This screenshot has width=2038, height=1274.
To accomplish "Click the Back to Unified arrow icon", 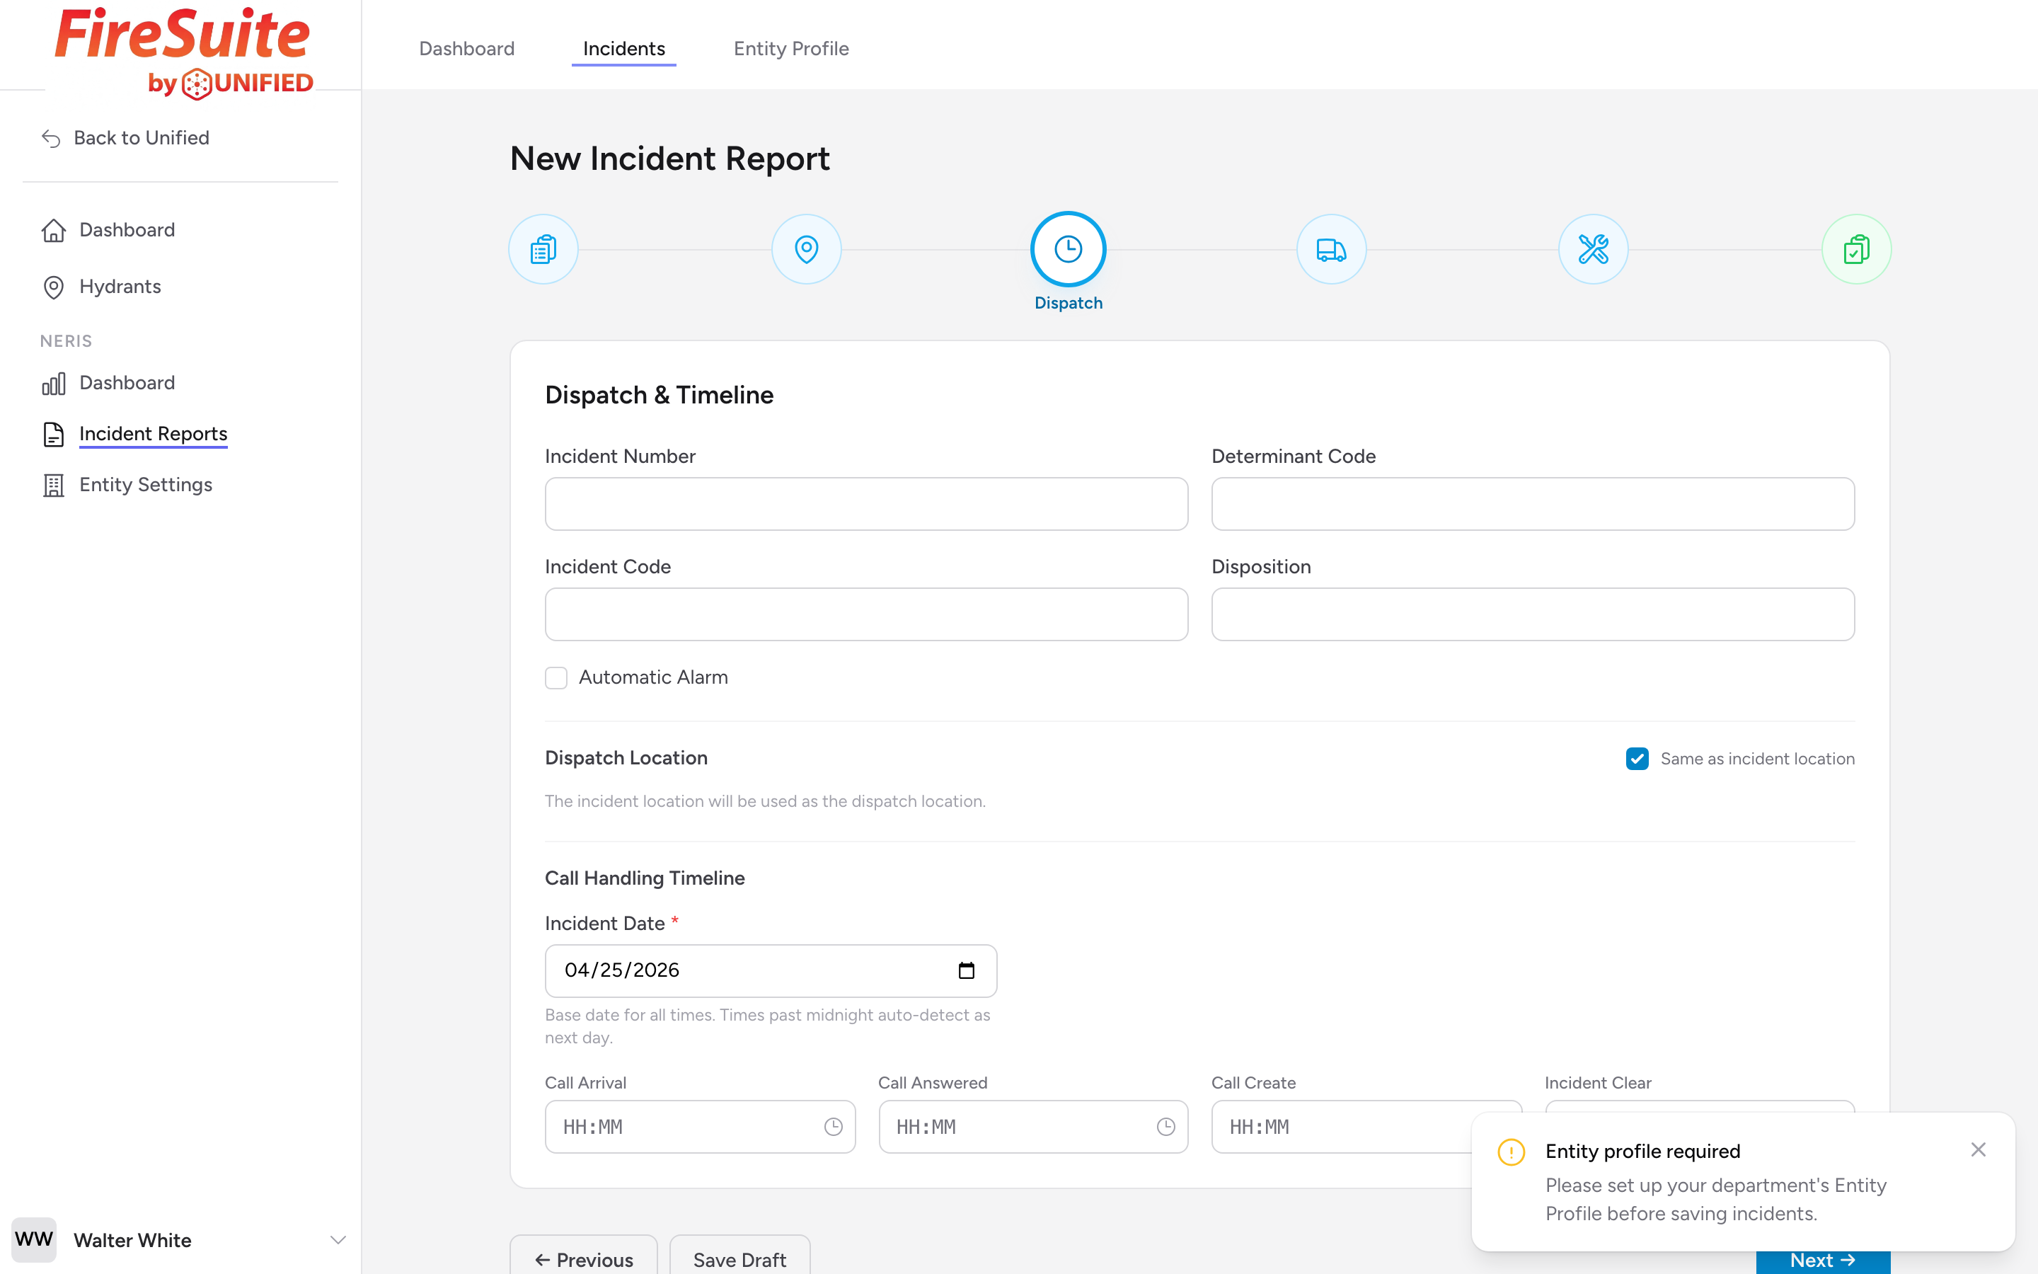I will 52,138.
